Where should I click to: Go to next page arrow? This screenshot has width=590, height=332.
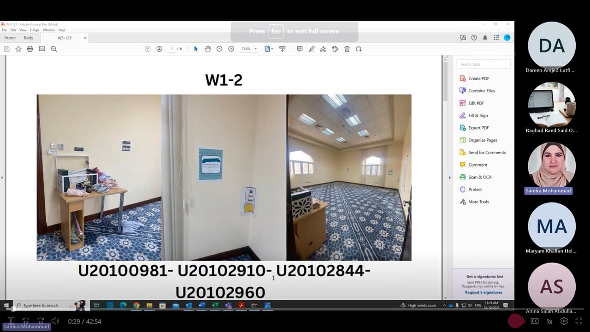pos(159,49)
